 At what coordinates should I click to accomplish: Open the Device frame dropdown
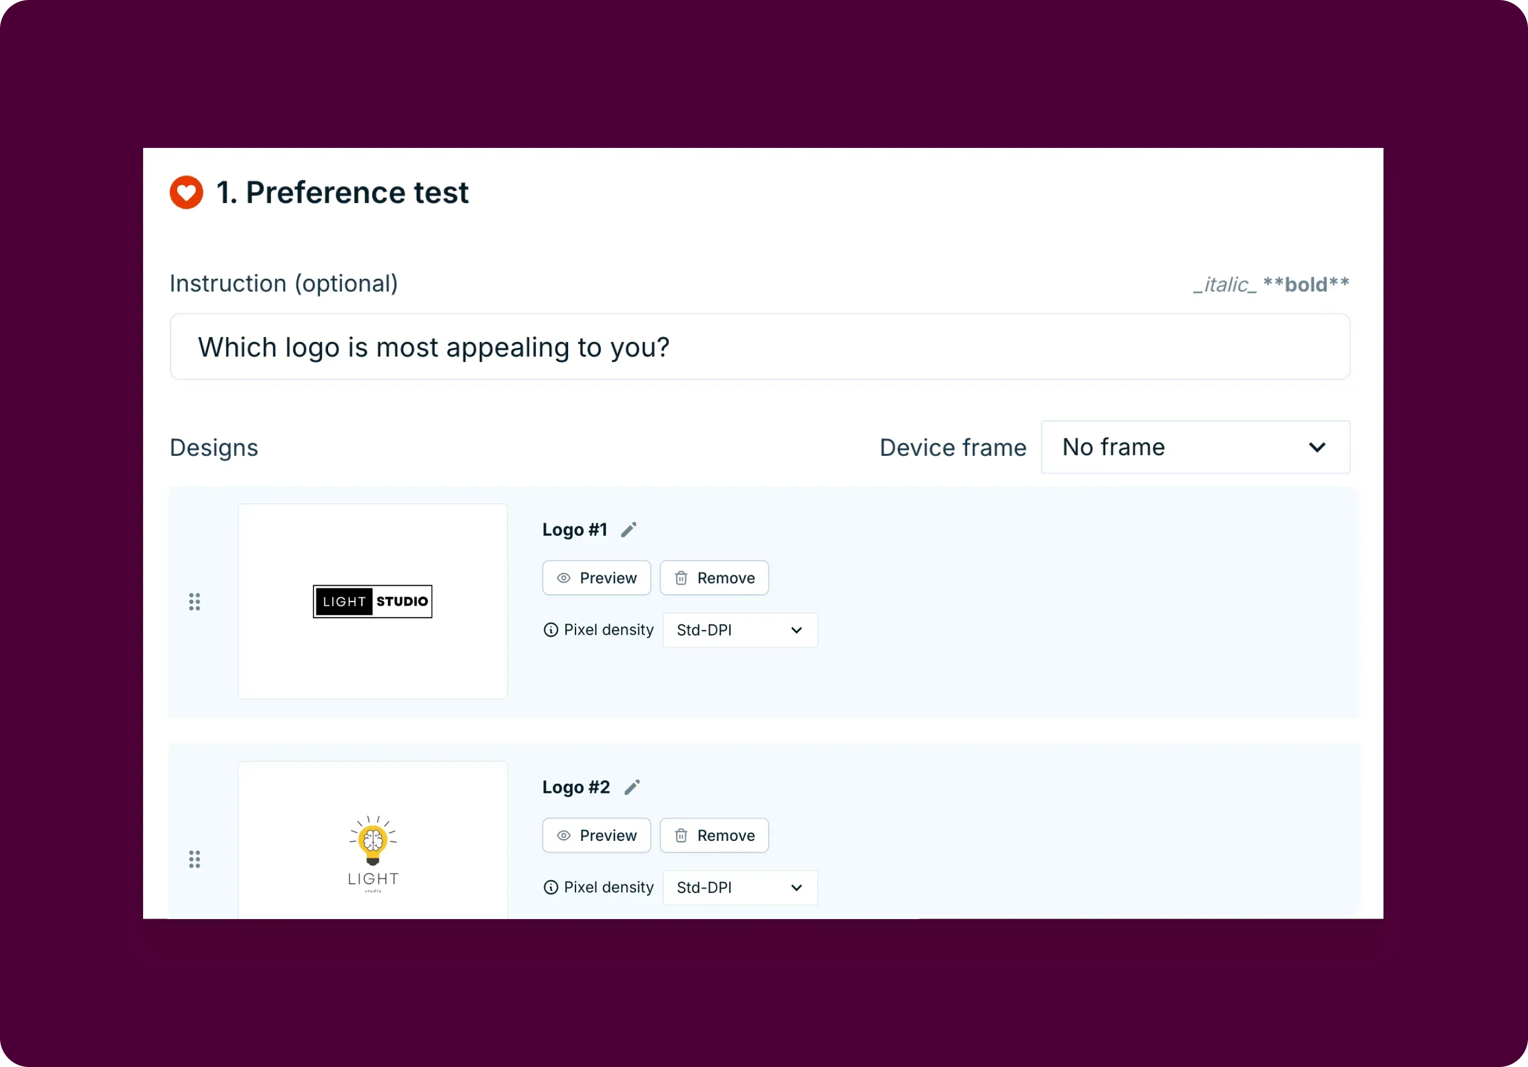pos(1195,447)
